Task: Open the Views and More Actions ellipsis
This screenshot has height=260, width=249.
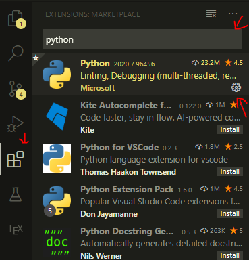Action: tap(233, 14)
